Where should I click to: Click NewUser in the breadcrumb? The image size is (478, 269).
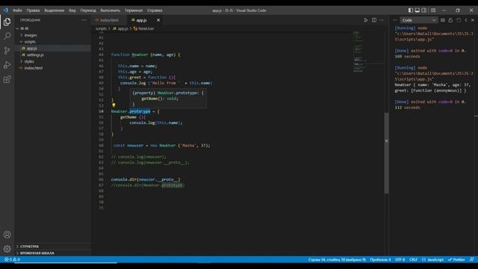146,28
